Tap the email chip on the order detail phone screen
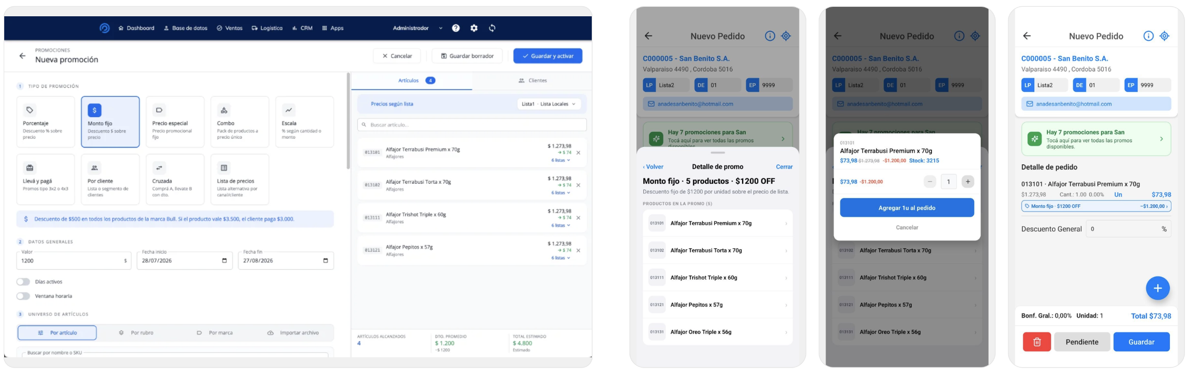1193x377 pixels. click(x=1096, y=104)
